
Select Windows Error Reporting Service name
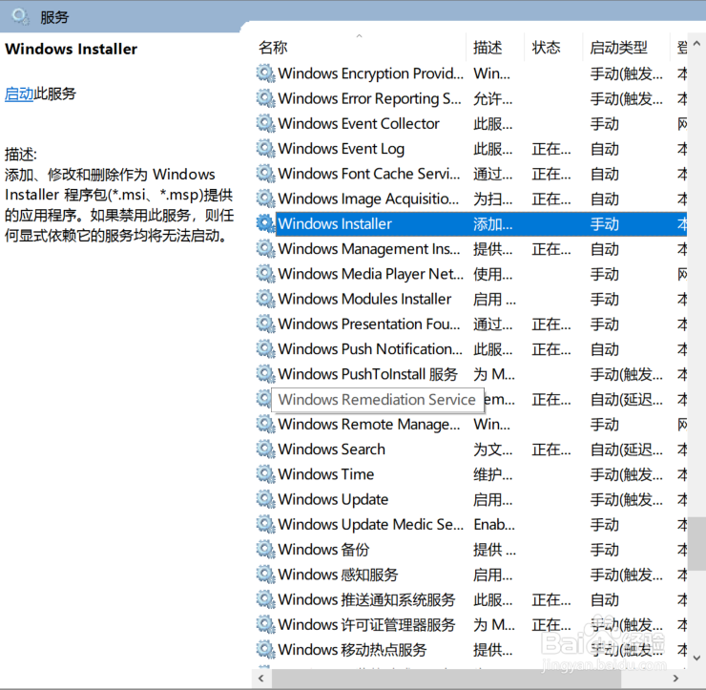[x=369, y=98]
